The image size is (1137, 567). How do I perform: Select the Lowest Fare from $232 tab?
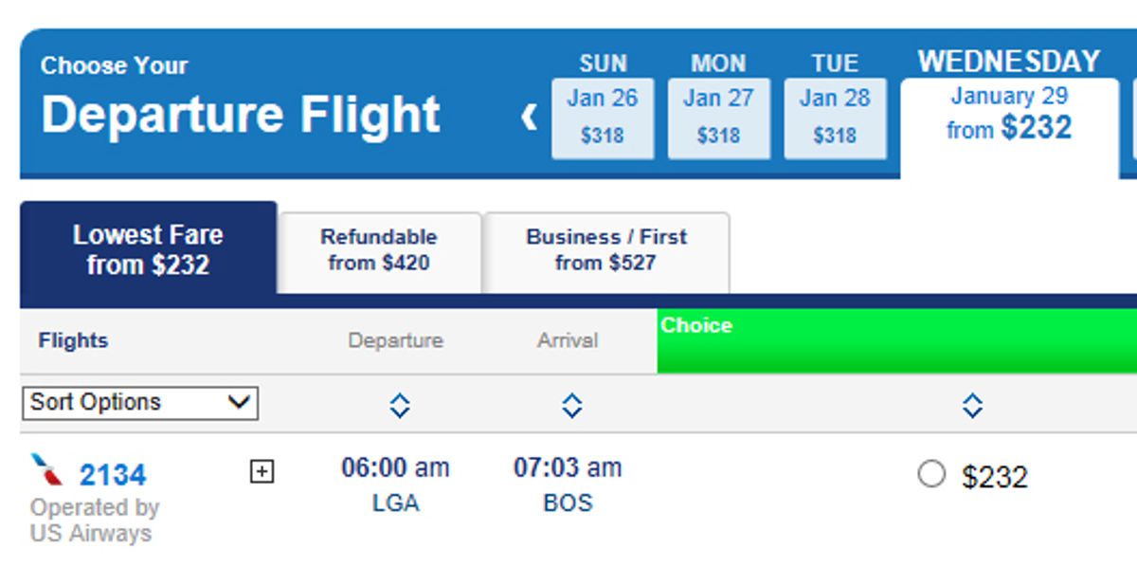click(x=148, y=249)
